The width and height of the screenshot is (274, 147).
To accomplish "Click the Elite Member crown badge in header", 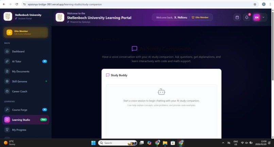I will click(200, 17).
